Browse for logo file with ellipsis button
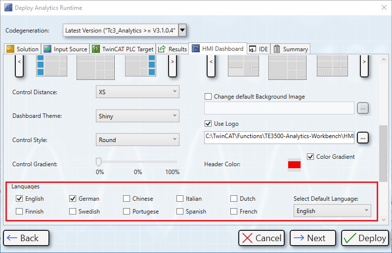Screen dimensions: 392x253 (363, 138)
